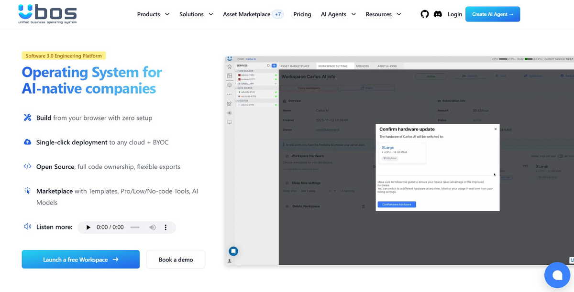
Task: Click the audio progress slider
Action: [x=135, y=227]
